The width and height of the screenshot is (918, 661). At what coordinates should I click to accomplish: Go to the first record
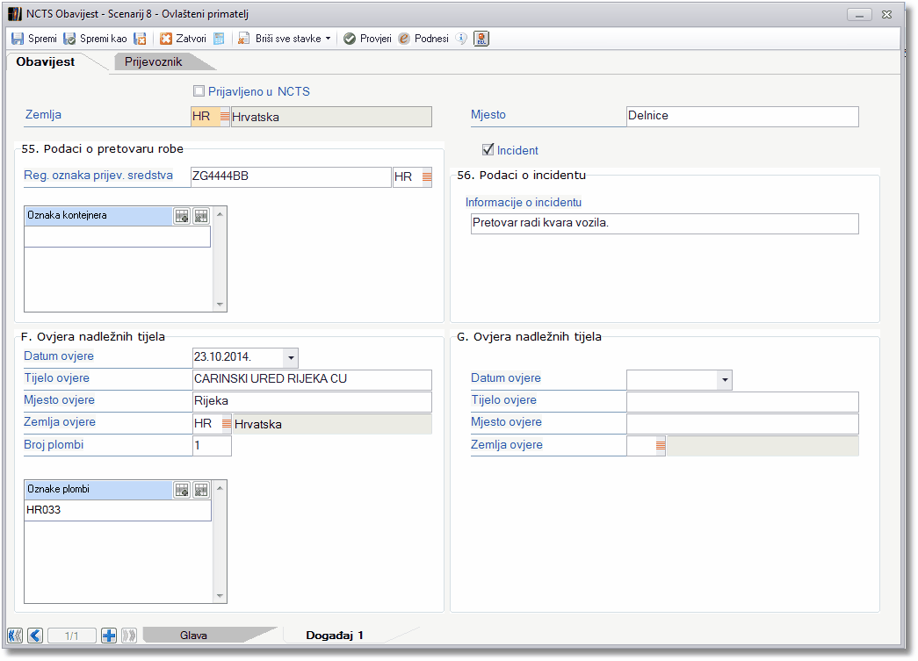click(15, 636)
